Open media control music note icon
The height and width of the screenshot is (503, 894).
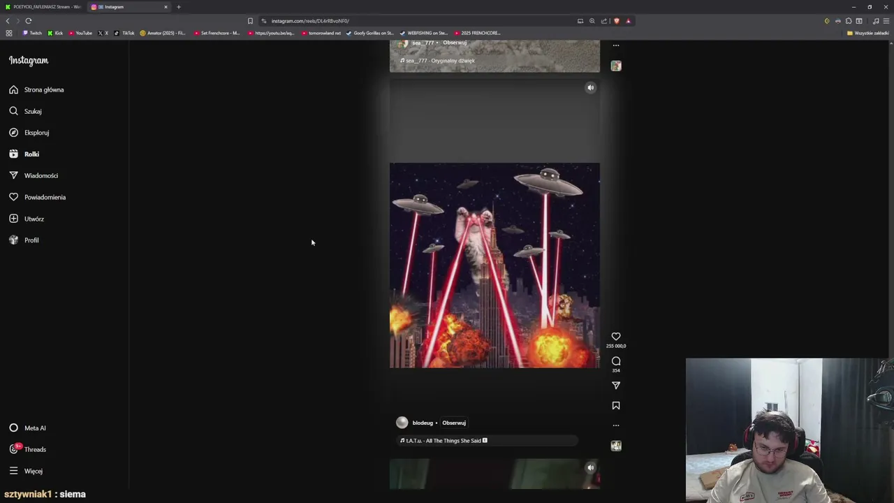(876, 21)
